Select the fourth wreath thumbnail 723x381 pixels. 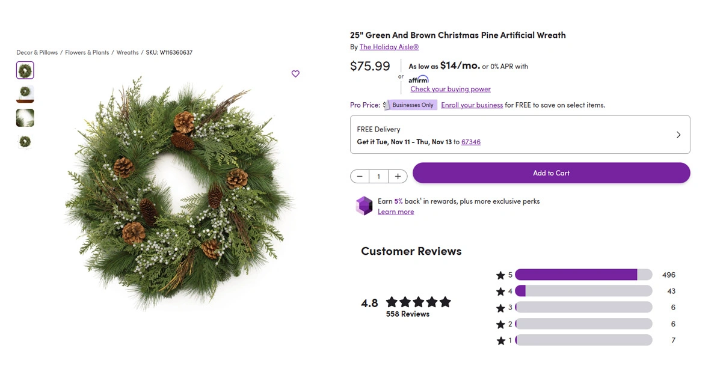[25, 142]
